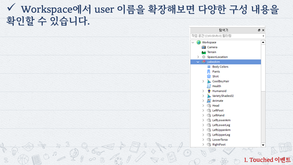Click the yabezkim model icon

coord(204,62)
